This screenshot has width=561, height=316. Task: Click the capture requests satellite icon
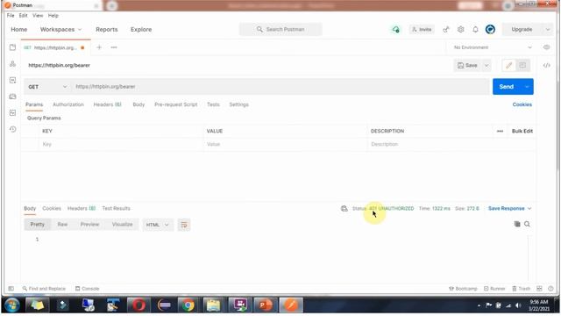coord(446,29)
